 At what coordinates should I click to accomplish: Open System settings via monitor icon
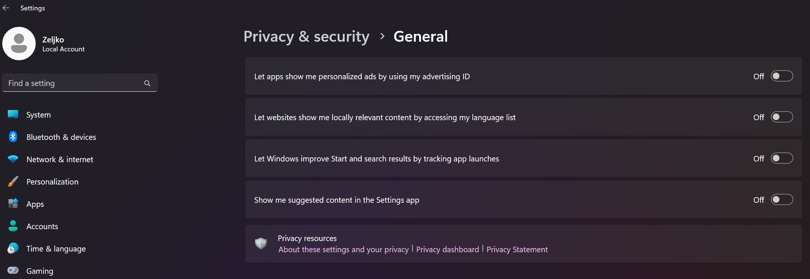point(13,114)
